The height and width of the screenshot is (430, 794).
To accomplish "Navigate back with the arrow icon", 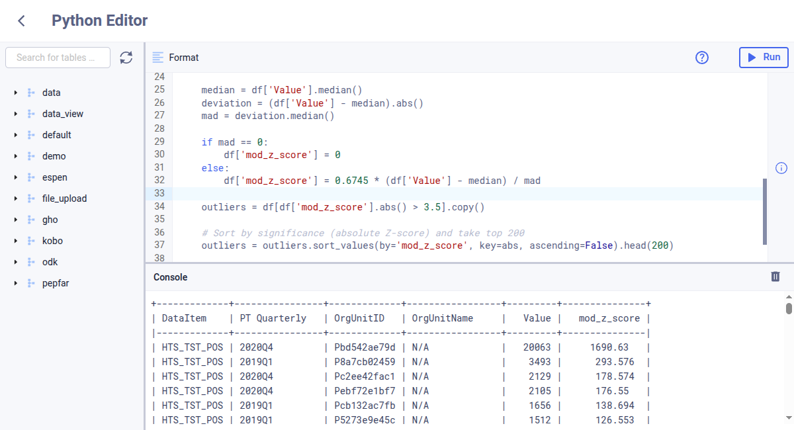I will point(21,21).
